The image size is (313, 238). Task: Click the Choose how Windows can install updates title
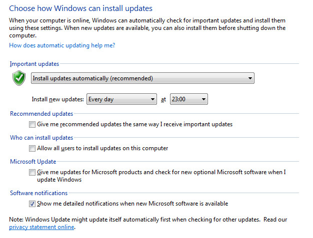(80, 8)
